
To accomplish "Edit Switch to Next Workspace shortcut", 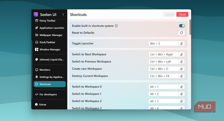I will (181, 54).
